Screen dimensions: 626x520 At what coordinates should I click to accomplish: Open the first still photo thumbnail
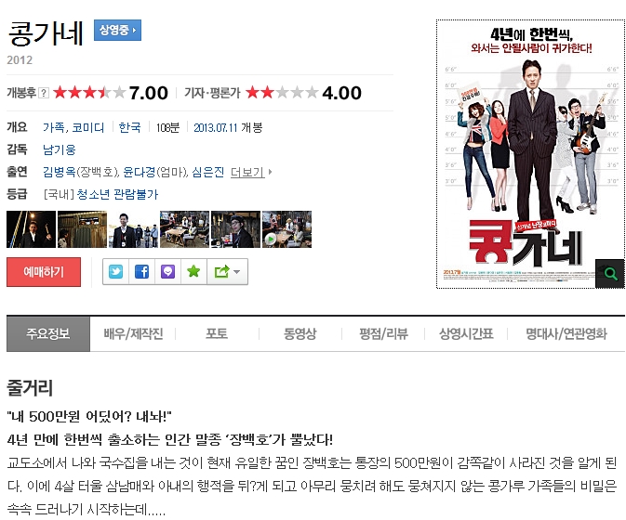click(31, 229)
